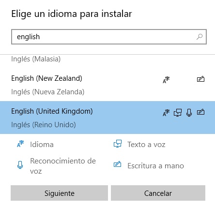Click the Texto a voz legend icon

coord(118,144)
